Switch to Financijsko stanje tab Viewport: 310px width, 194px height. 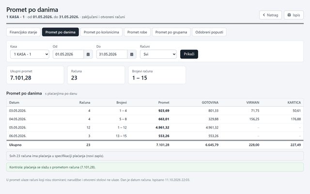(x=23, y=32)
